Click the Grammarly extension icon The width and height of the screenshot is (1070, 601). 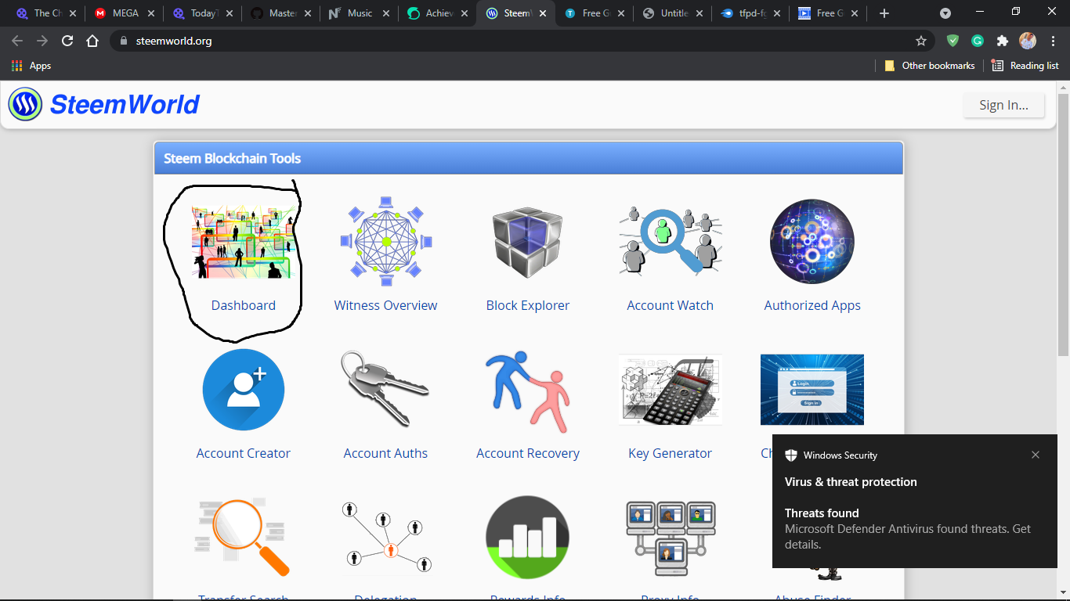978,41
